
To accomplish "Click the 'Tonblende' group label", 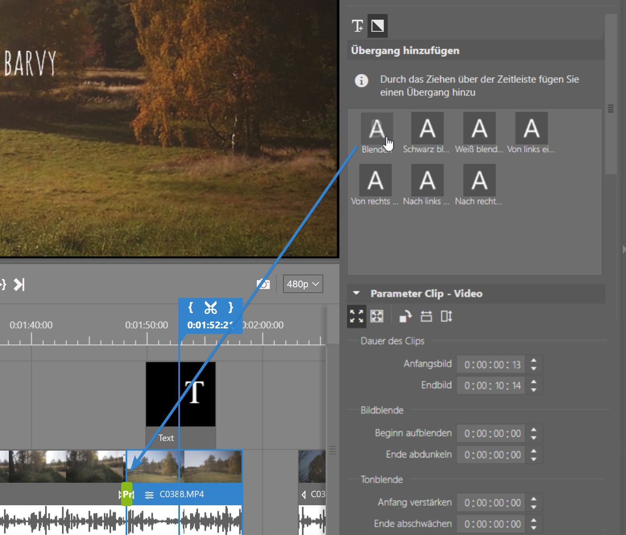I will coord(382,479).
